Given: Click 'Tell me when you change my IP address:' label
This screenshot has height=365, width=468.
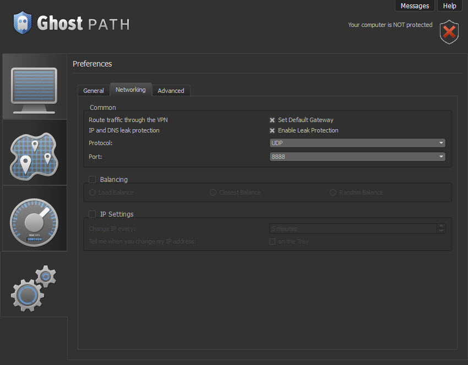Looking at the screenshot, I should 143,241.
